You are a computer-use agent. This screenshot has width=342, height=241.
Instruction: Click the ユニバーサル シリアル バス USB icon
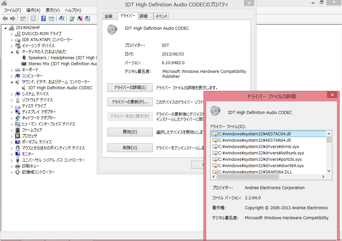coord(18,160)
